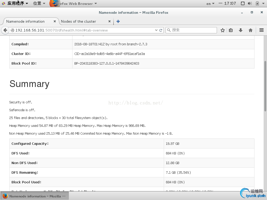Click the Compiled date value text
267x200 pixels.
pos(111,44)
